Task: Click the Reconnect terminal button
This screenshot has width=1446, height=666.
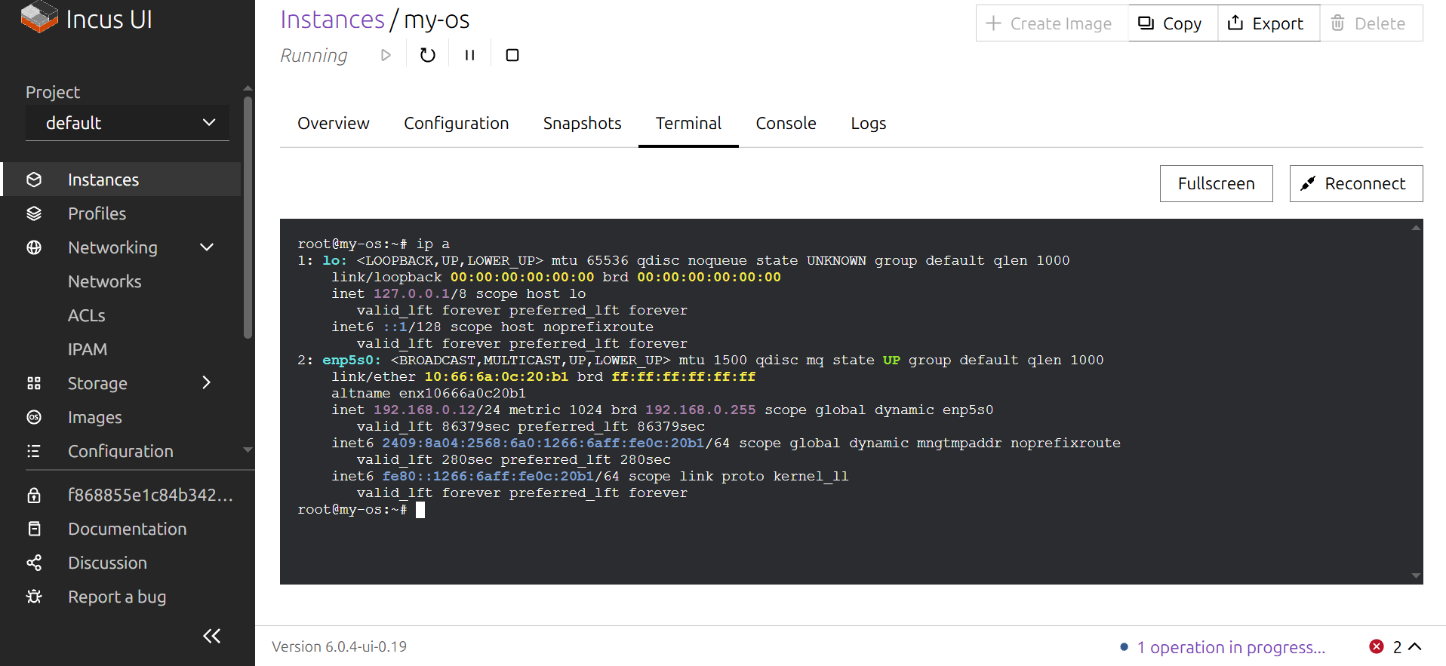Action: (x=1355, y=183)
